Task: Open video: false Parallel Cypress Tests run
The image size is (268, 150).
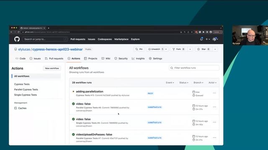Action: coord(83,104)
